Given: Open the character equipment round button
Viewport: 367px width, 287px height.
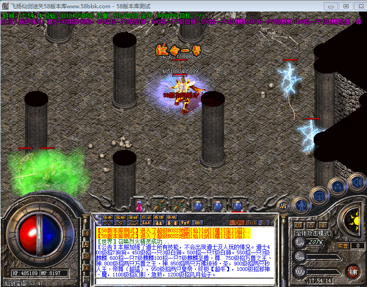Looking at the screenshot, I should click(301, 206).
